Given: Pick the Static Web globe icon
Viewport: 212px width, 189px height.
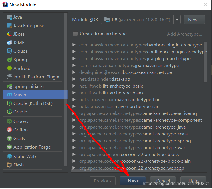Looking at the screenshot, I should click(9, 156).
